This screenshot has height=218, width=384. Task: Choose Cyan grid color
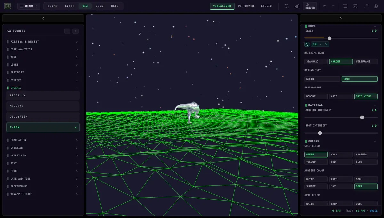(x=341, y=155)
